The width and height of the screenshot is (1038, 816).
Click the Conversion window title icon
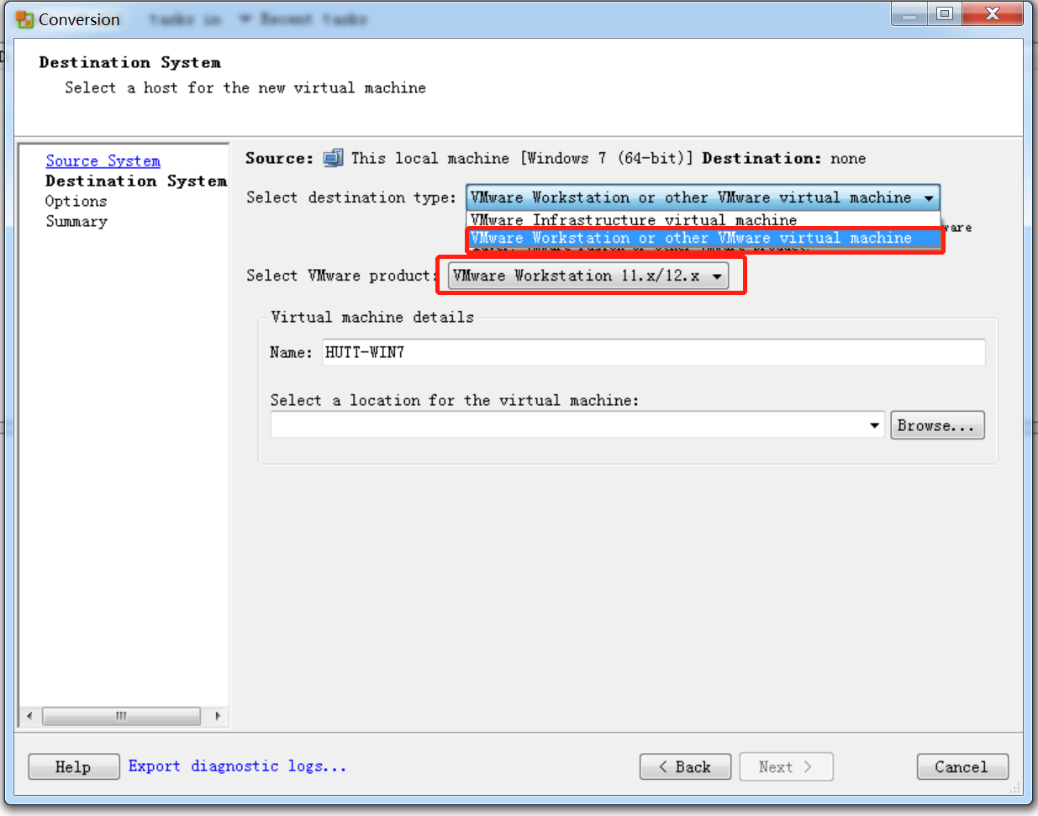coord(24,19)
